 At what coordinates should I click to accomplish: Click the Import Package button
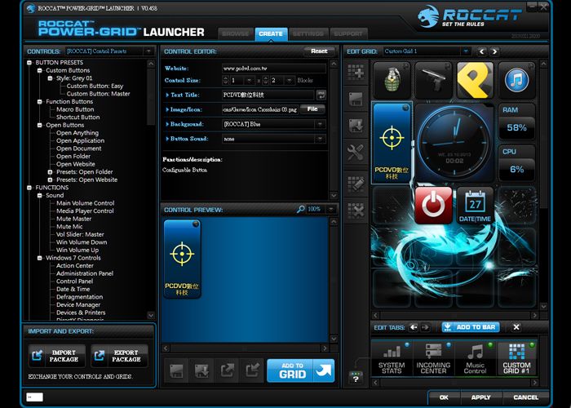pyautogui.click(x=57, y=355)
